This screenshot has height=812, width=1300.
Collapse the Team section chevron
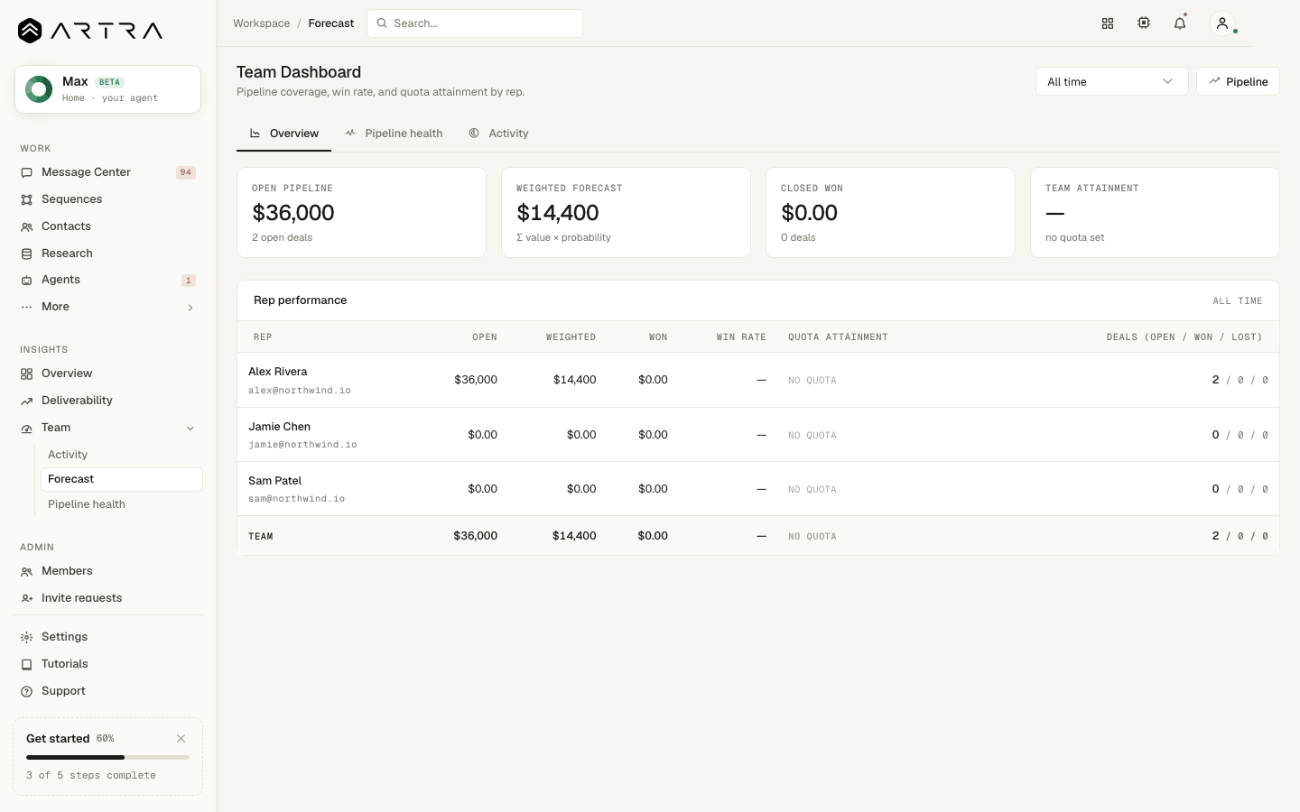190,429
